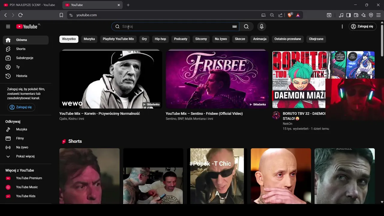Open the on-screen keyboard icon in search box

235,26
